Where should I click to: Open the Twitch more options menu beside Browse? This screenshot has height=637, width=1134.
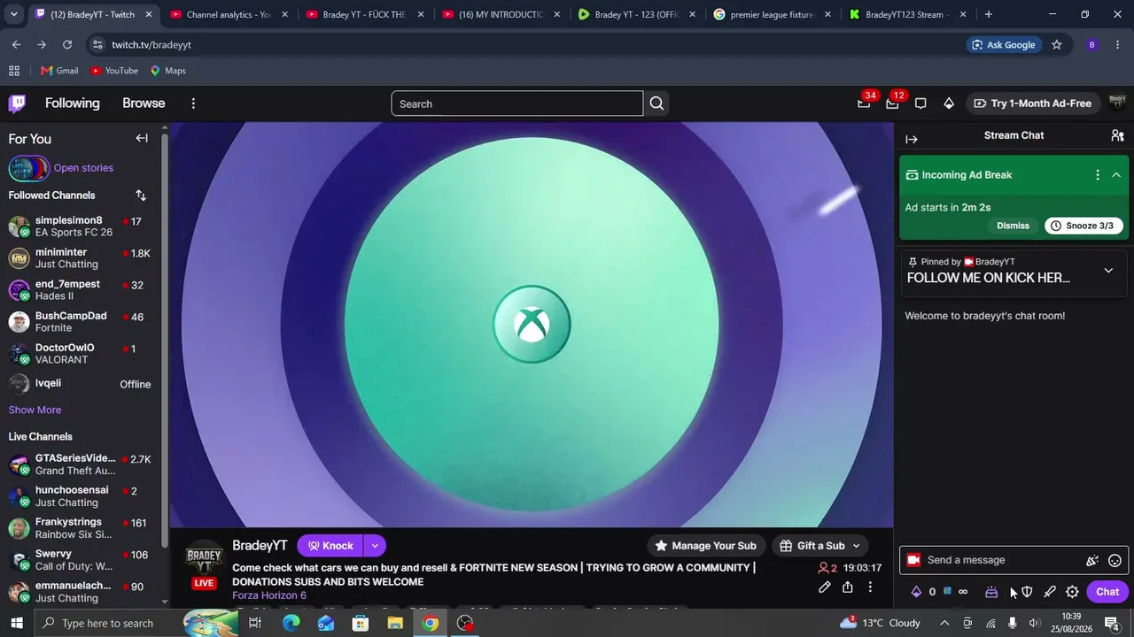click(193, 104)
